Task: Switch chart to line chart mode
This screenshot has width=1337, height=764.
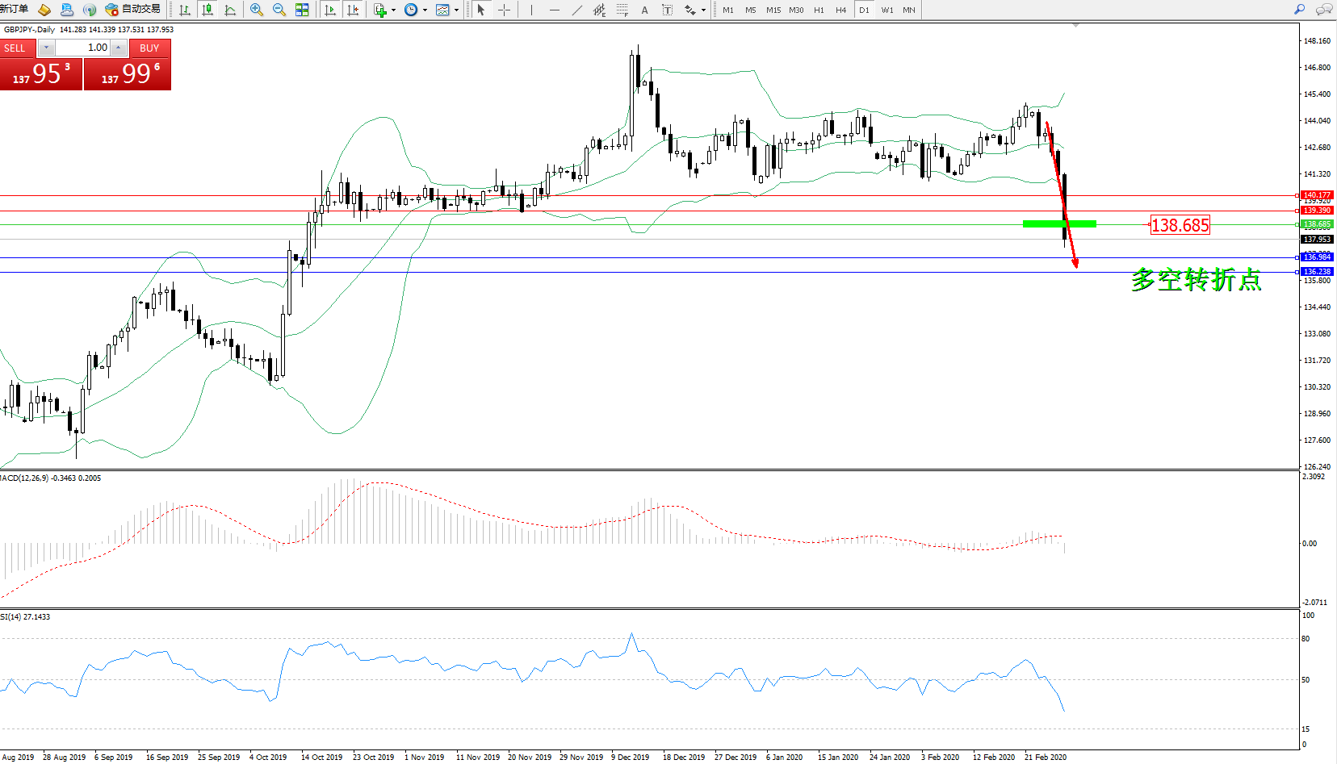Action: click(x=230, y=10)
